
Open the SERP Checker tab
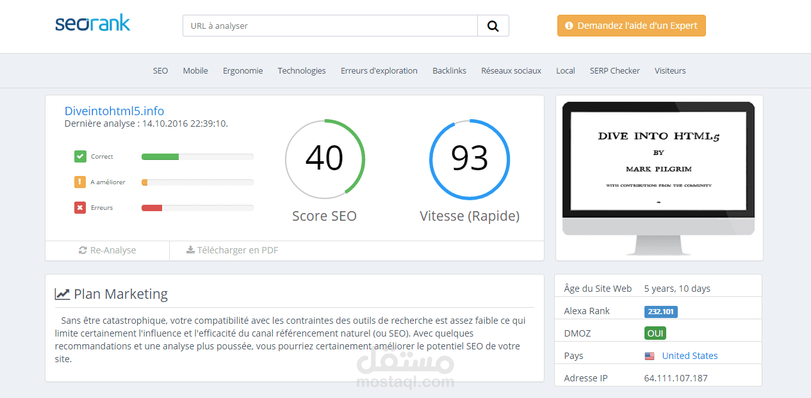(615, 71)
